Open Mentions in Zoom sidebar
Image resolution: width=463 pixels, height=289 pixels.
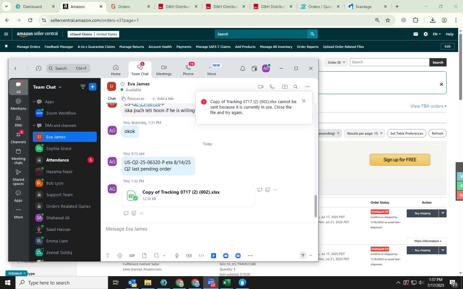point(18,104)
